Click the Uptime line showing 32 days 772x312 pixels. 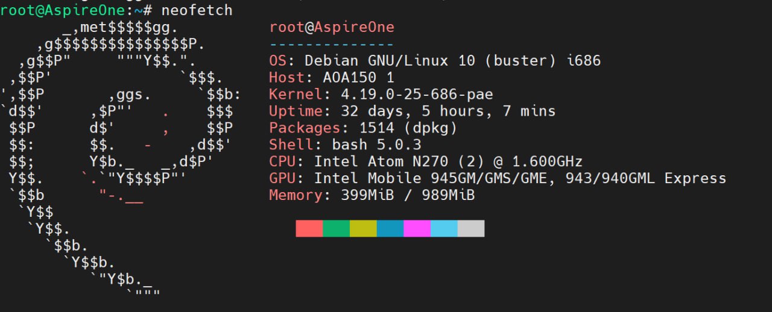tap(413, 111)
